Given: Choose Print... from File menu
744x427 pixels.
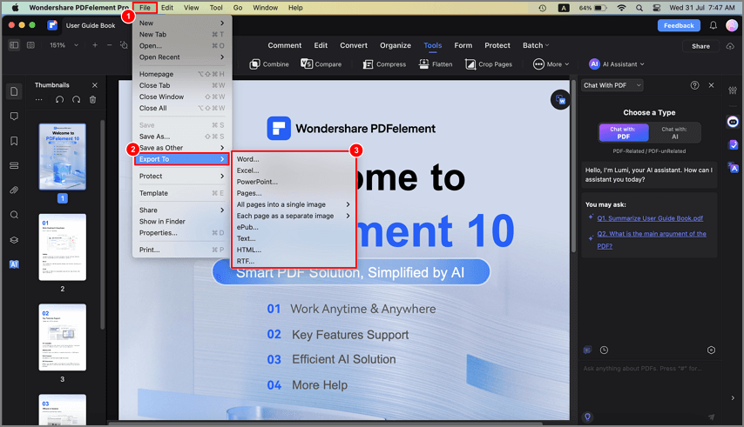Looking at the screenshot, I should point(182,250).
